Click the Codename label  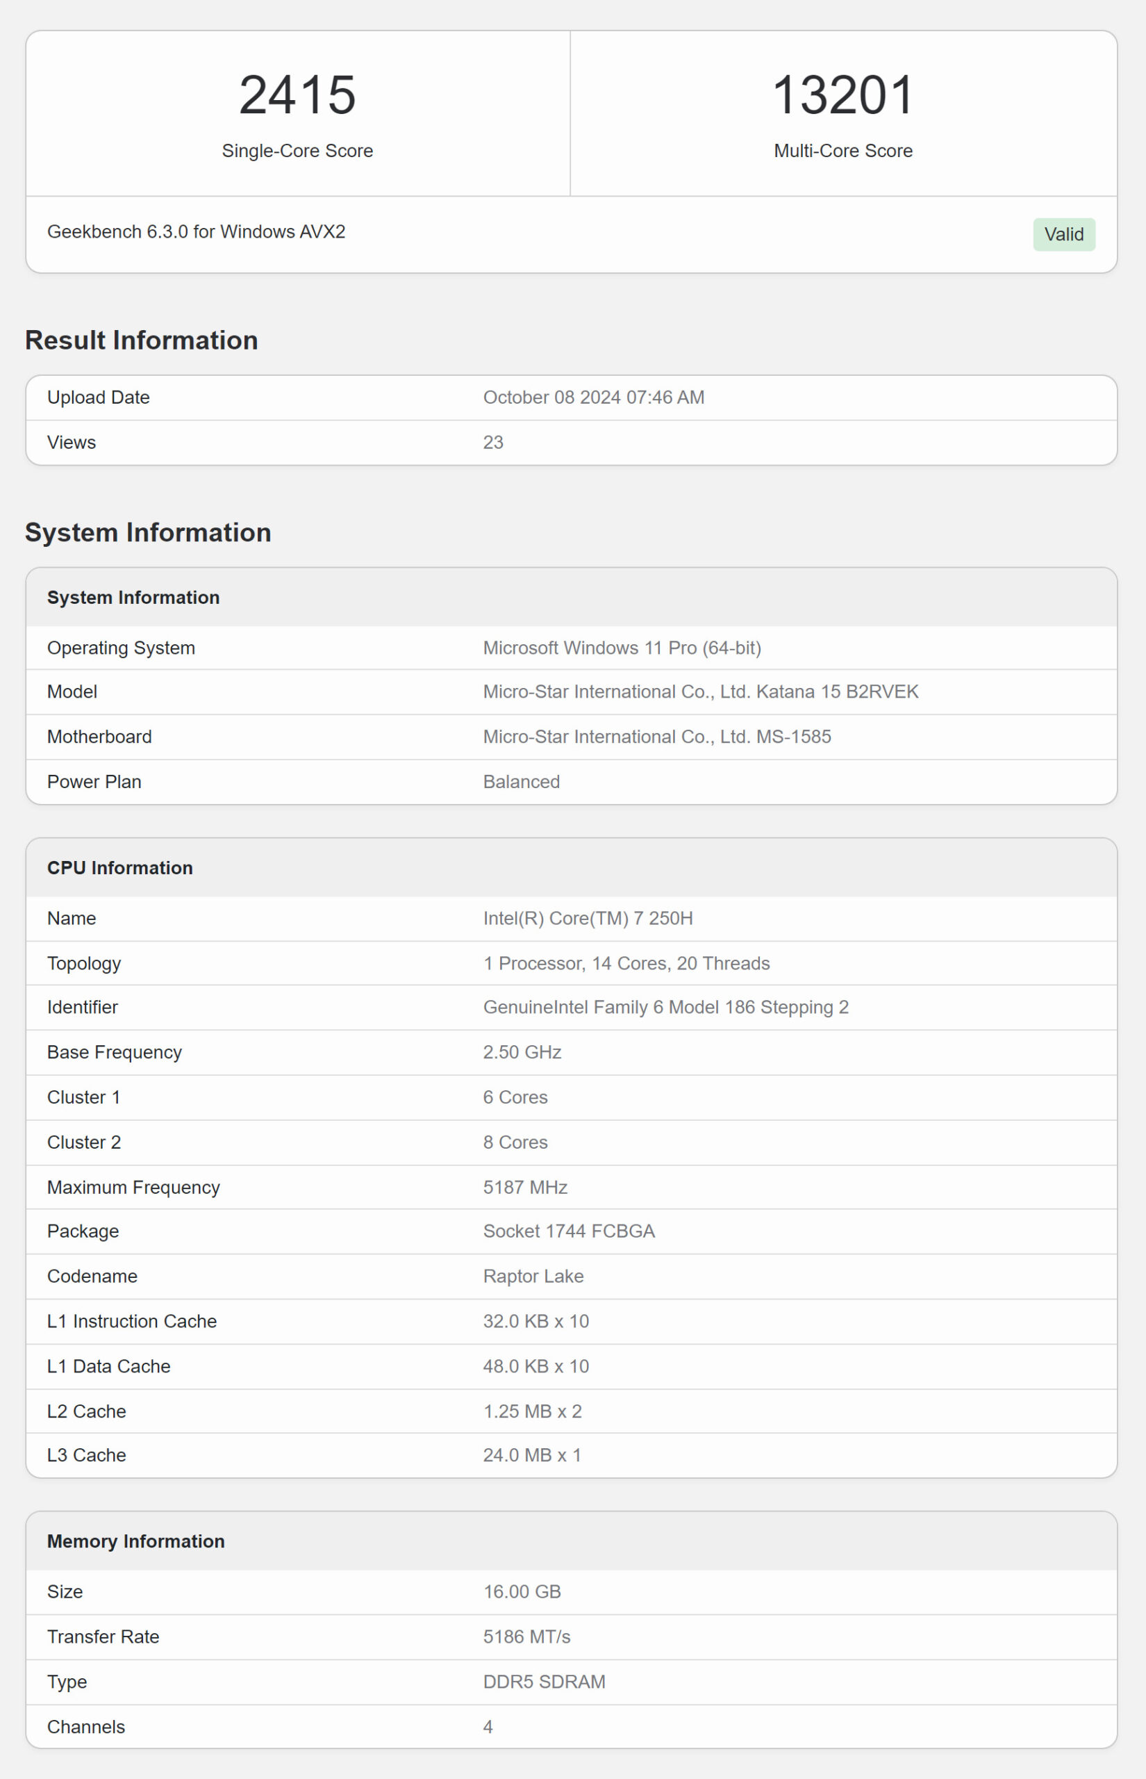click(92, 1276)
